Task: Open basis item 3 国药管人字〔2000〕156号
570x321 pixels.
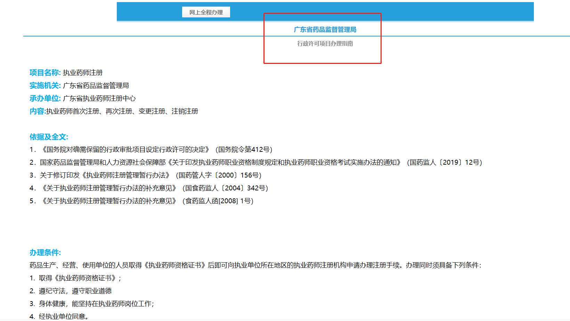Action: pyautogui.click(x=149, y=175)
